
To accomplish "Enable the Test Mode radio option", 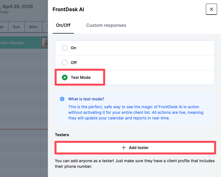I will 65,77.
